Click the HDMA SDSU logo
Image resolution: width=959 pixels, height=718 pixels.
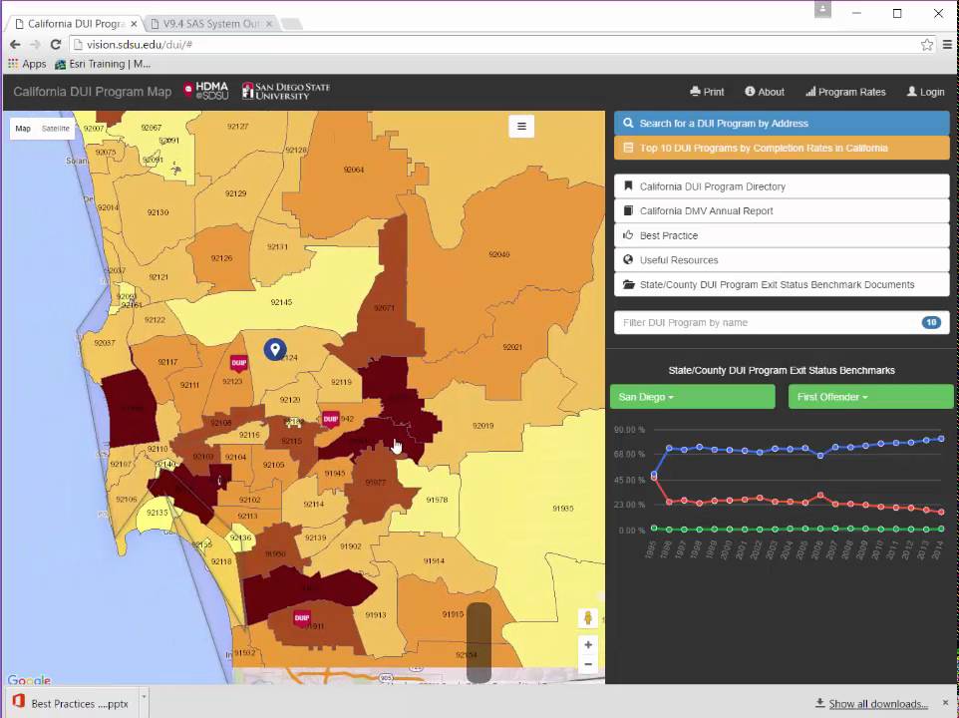tap(206, 91)
